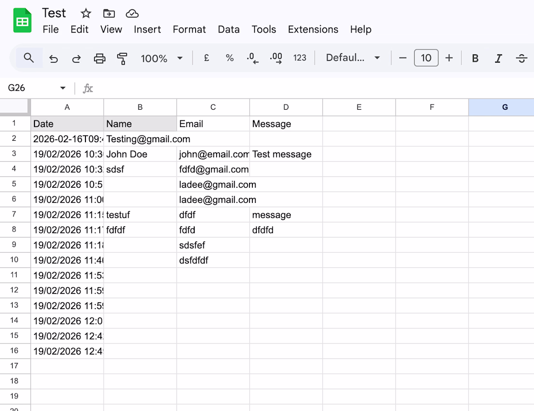The image size is (534, 411).
Task: Check the cloud save status icon
Action: point(132,14)
